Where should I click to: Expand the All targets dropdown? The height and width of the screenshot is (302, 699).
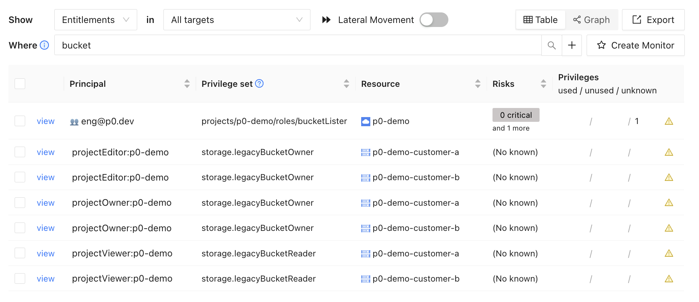coord(237,20)
